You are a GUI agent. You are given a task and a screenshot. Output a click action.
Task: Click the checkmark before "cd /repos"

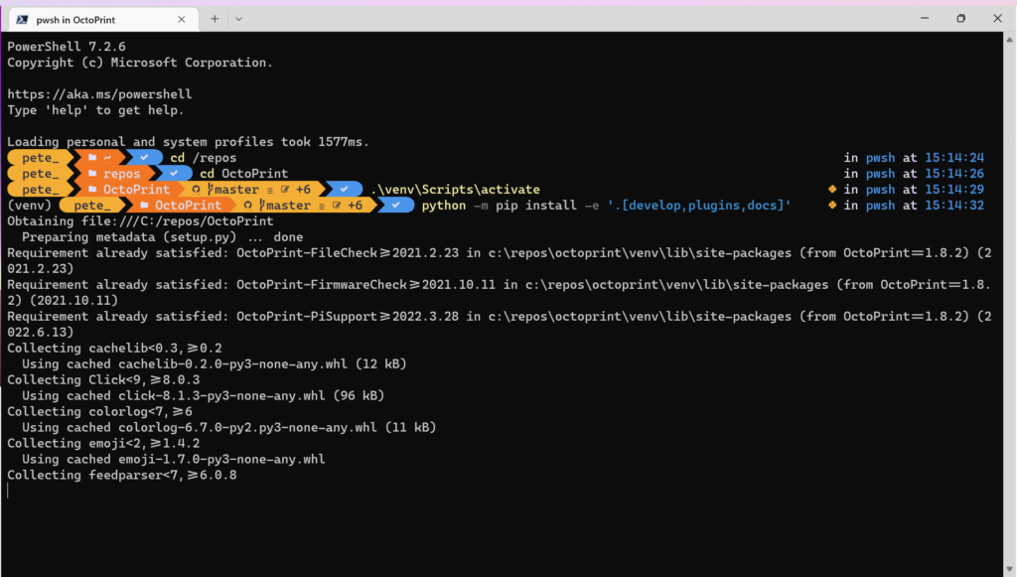(x=144, y=158)
